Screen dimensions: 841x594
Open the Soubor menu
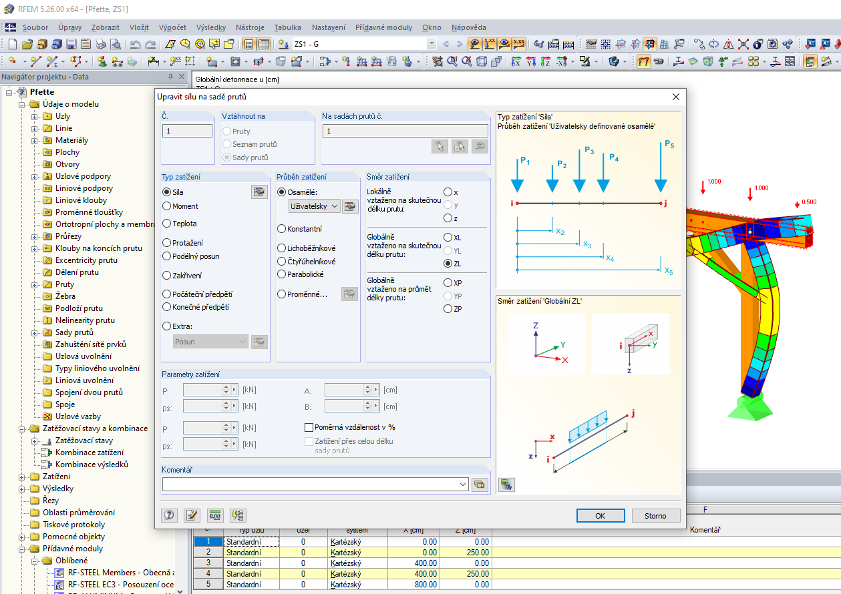[35, 27]
